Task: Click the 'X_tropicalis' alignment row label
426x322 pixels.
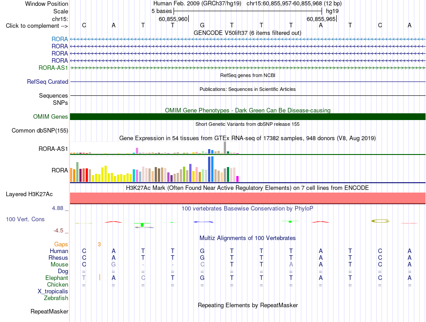Action: tap(53, 292)
